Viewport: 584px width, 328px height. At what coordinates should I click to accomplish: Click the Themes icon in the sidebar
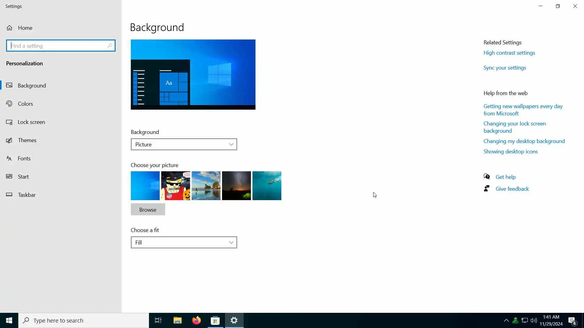tap(9, 140)
